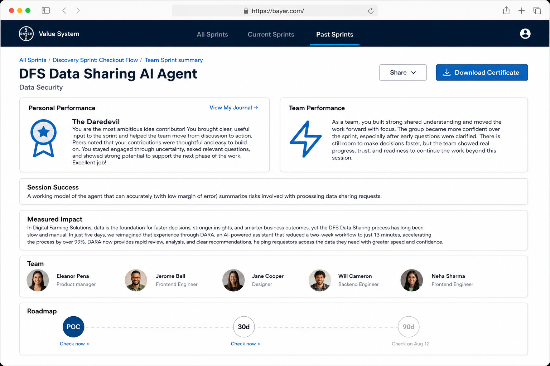Click the Personal Performance heading

click(62, 108)
